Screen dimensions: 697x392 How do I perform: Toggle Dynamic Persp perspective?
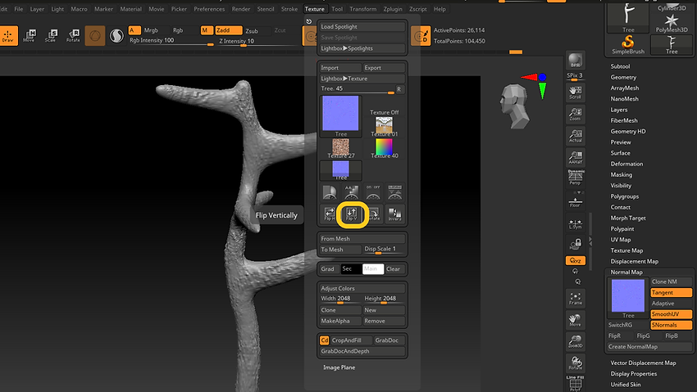(576, 178)
